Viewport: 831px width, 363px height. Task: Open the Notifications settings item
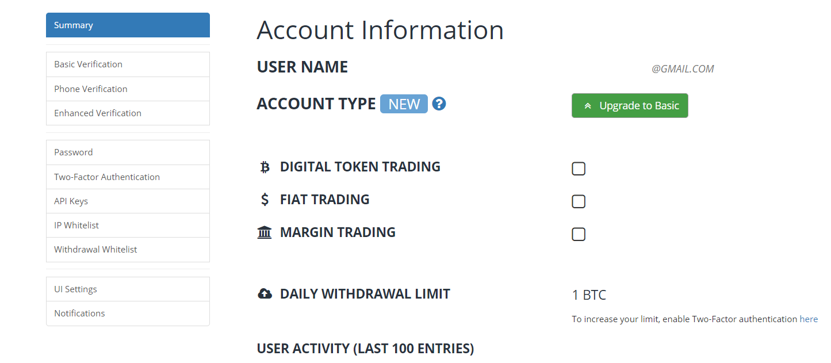128,314
